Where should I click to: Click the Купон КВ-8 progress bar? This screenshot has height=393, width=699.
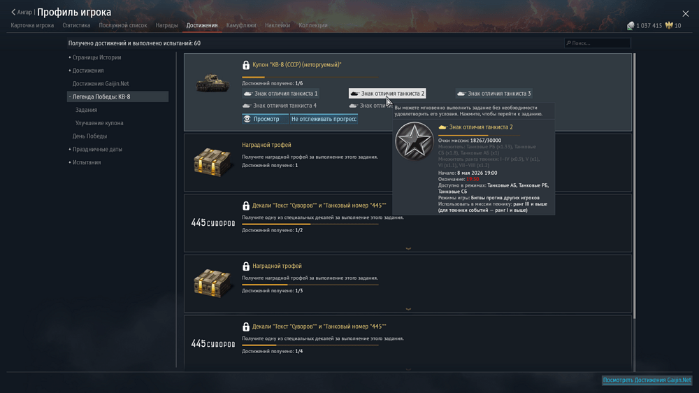pyautogui.click(x=310, y=77)
